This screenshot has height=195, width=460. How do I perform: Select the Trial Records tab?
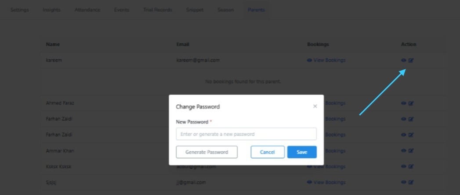pos(158,10)
